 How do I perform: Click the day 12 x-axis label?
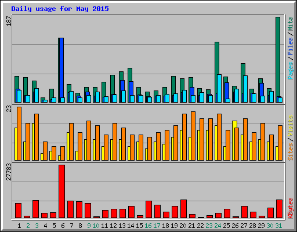pyautogui.click(x=113, y=226)
